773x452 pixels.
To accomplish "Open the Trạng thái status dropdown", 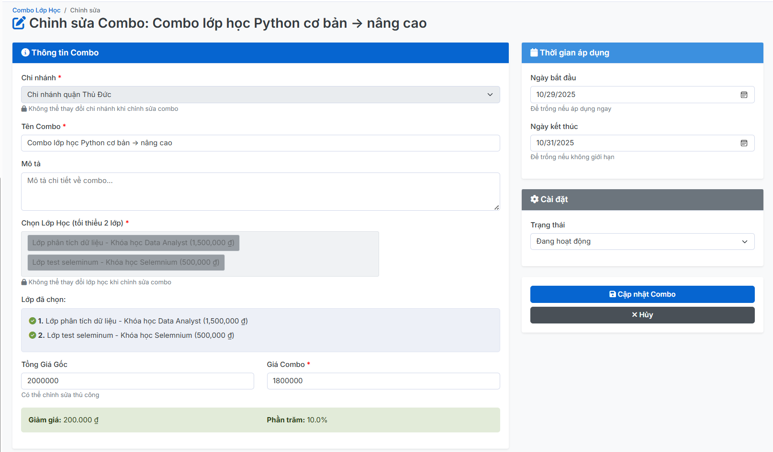I will 642,241.
